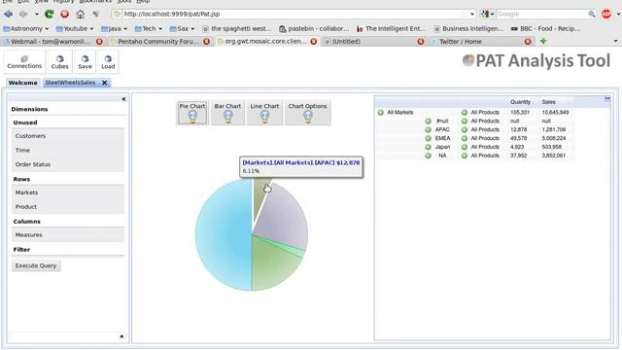This screenshot has height=350, width=622.
Task: Click the Save toolbar button
Action: pyautogui.click(x=85, y=62)
